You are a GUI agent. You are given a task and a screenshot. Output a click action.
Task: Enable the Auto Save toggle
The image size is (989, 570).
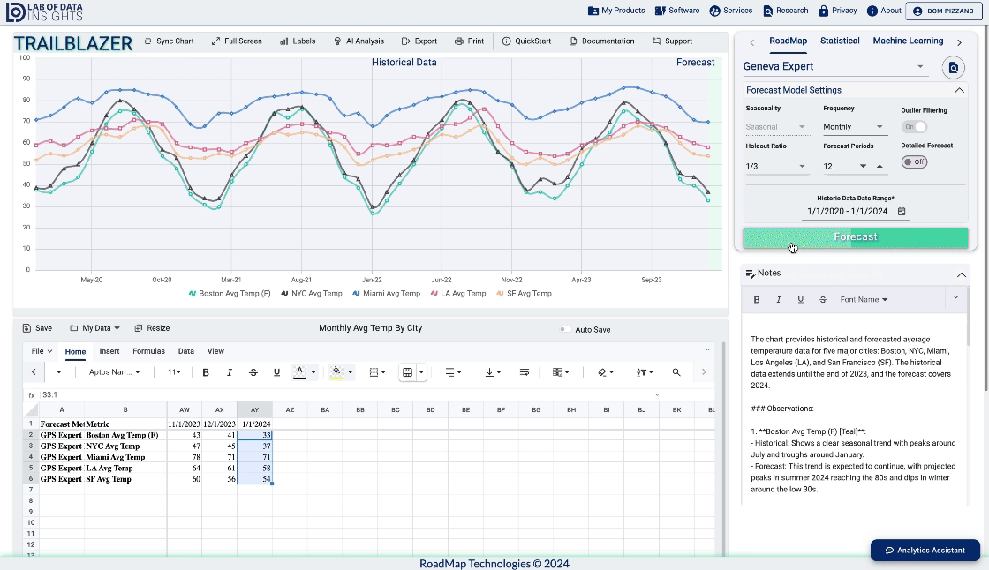[x=565, y=330]
